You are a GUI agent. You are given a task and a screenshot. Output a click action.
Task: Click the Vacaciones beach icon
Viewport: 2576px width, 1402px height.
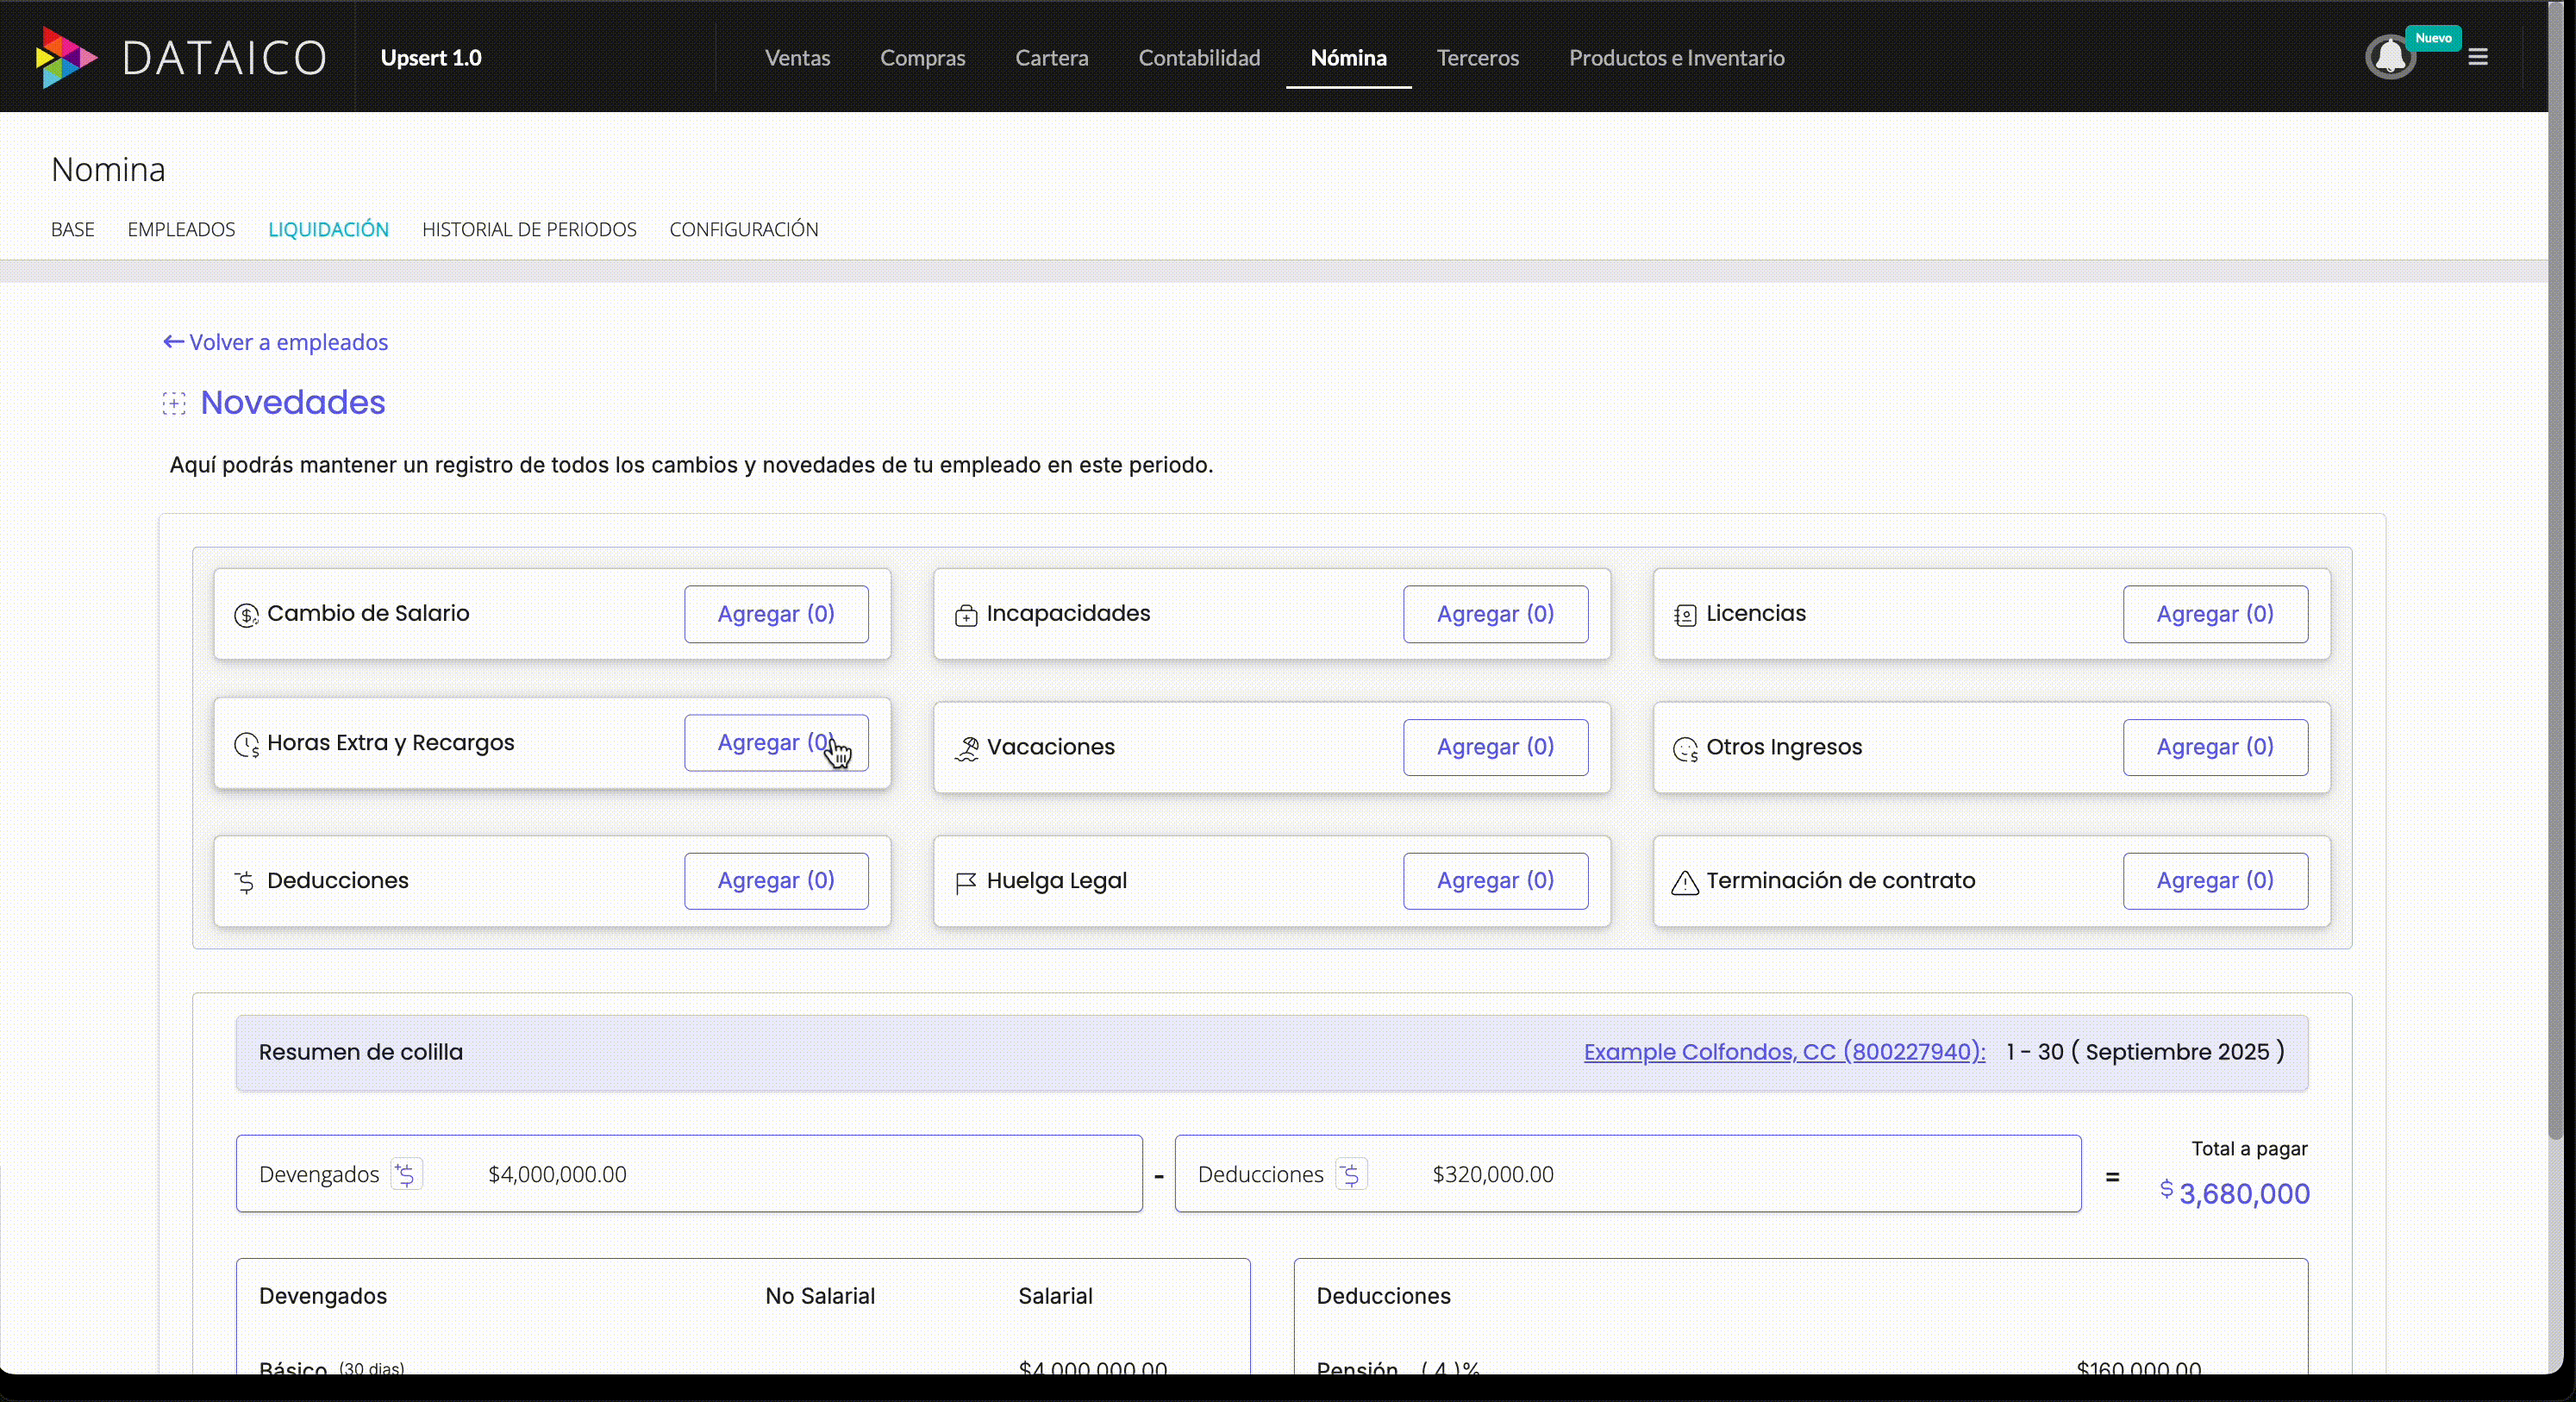(966, 749)
